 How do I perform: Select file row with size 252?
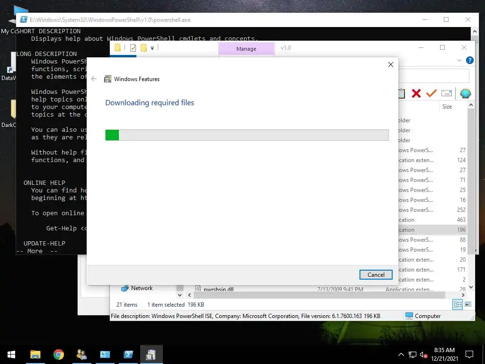(432, 210)
